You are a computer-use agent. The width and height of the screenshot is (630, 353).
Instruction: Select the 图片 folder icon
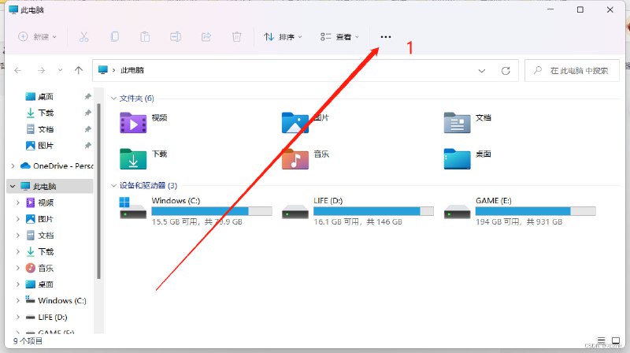point(295,123)
